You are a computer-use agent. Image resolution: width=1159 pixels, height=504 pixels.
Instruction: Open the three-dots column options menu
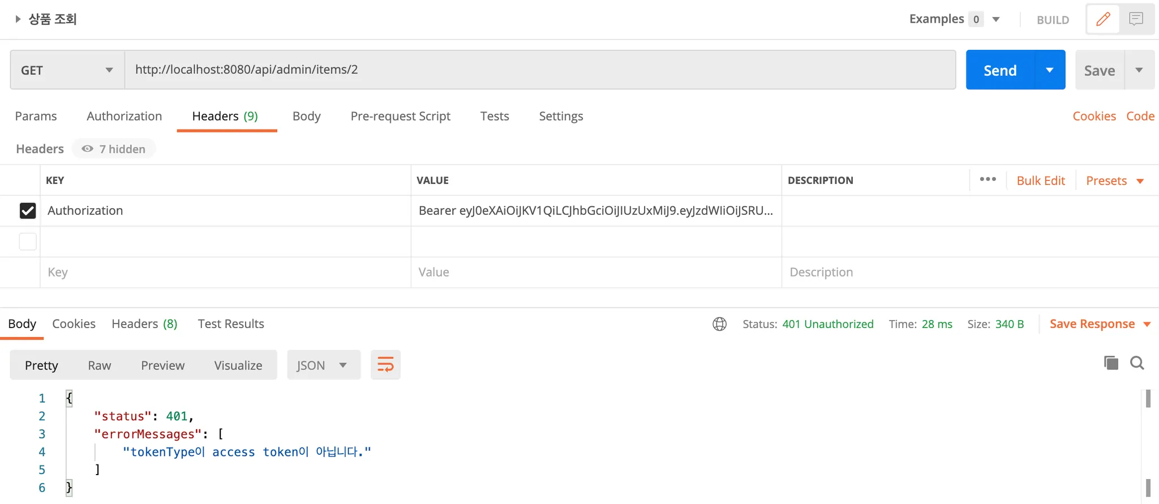[988, 179]
